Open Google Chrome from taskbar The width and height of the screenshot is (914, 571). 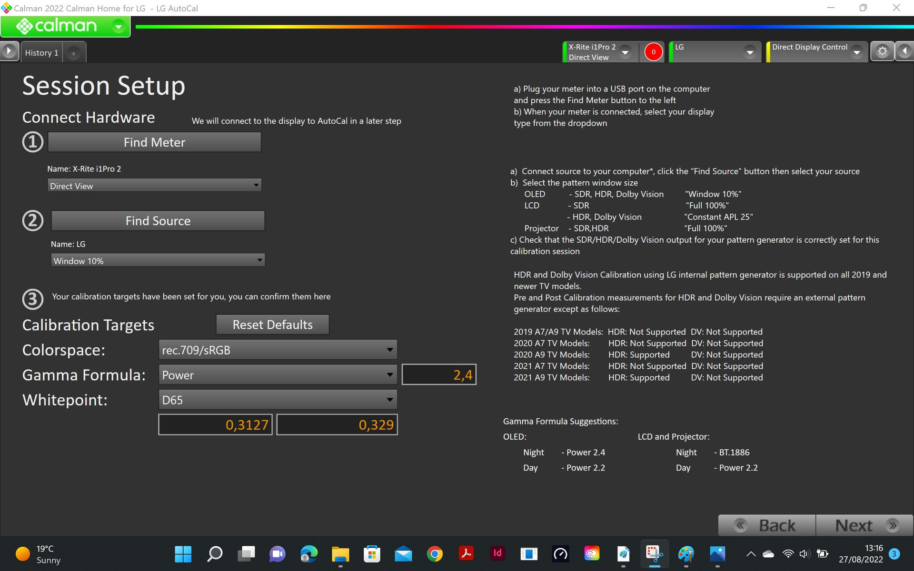click(434, 554)
